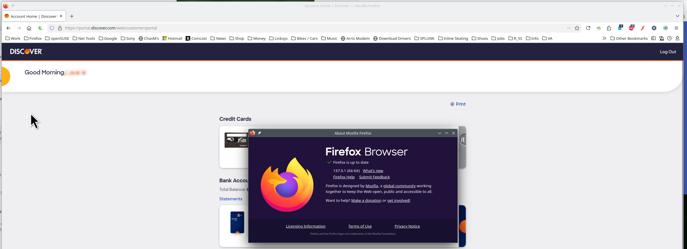Open the Hotmail bookmark
The height and width of the screenshot is (249, 687).
[x=172, y=38]
